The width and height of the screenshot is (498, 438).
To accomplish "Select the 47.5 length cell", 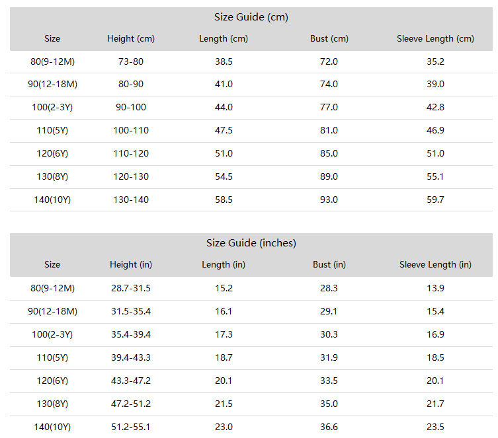I will point(224,130).
